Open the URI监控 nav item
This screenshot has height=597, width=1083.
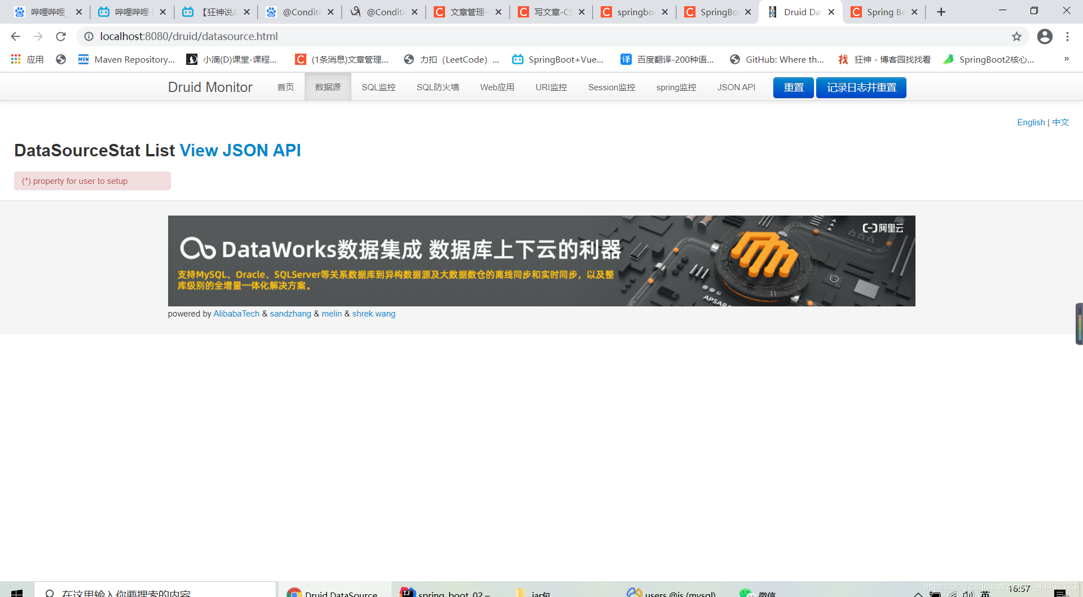tap(551, 87)
